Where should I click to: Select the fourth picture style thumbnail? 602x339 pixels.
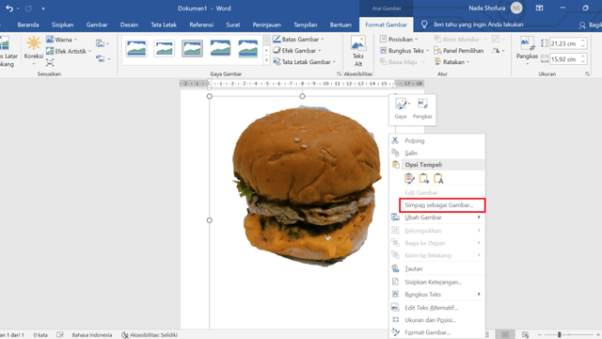click(x=220, y=48)
